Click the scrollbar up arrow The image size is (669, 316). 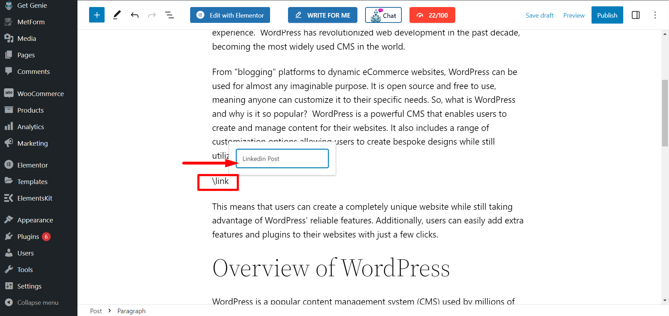pos(665,34)
